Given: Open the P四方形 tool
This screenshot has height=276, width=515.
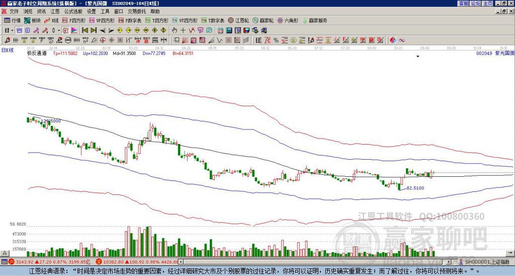Looking at the screenshot, I should pyautogui.click(x=74, y=20).
